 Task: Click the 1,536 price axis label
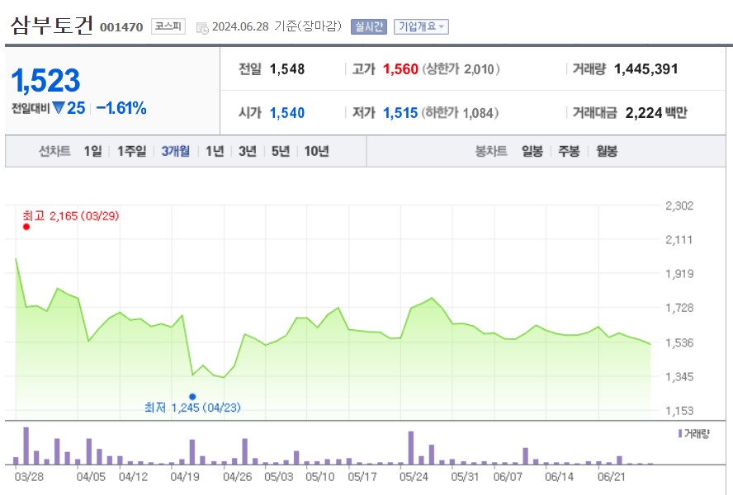click(x=679, y=342)
